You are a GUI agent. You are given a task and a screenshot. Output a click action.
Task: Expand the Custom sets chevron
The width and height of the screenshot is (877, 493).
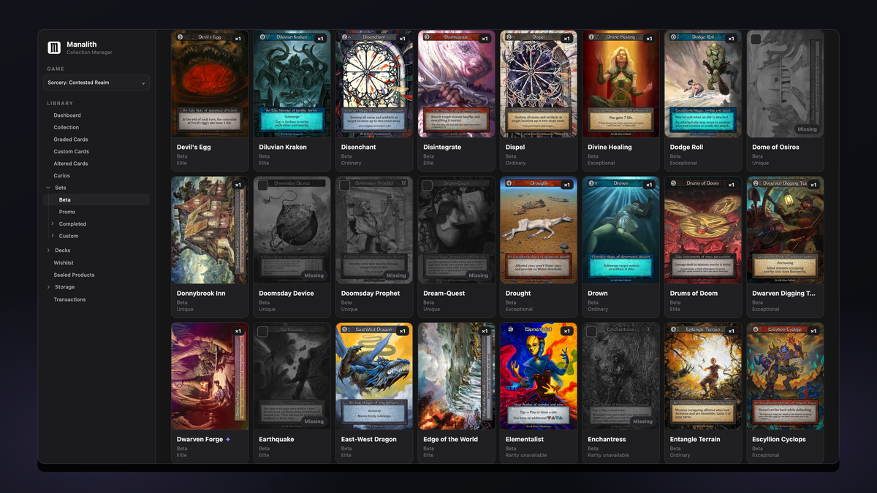(53, 236)
